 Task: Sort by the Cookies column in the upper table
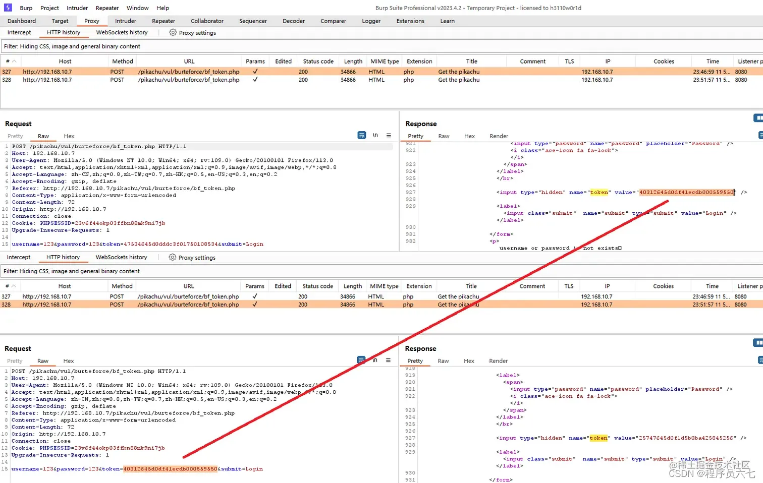(664, 61)
